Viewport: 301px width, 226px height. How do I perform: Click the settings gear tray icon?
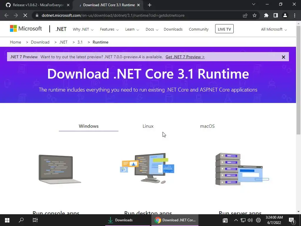(x=258, y=220)
